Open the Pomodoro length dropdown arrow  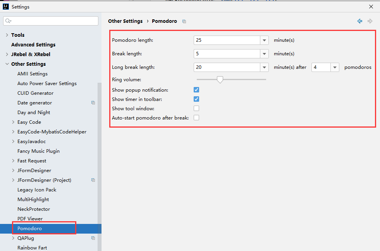(265, 40)
